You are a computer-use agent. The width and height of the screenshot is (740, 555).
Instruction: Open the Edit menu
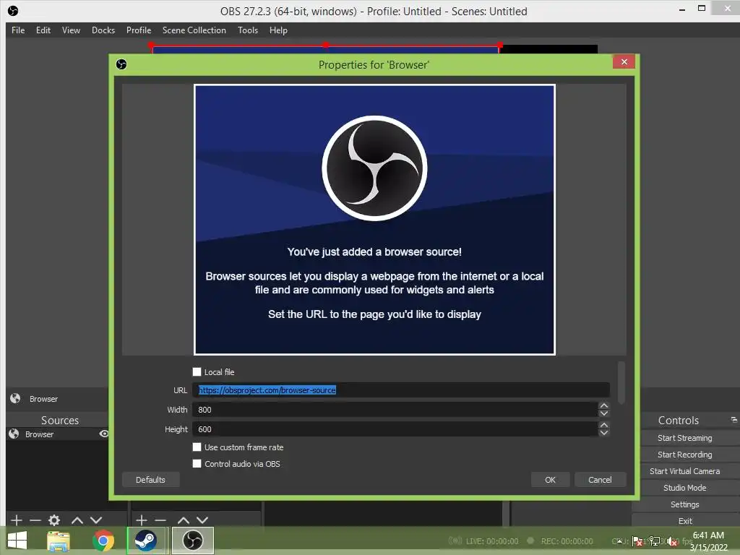(x=43, y=30)
